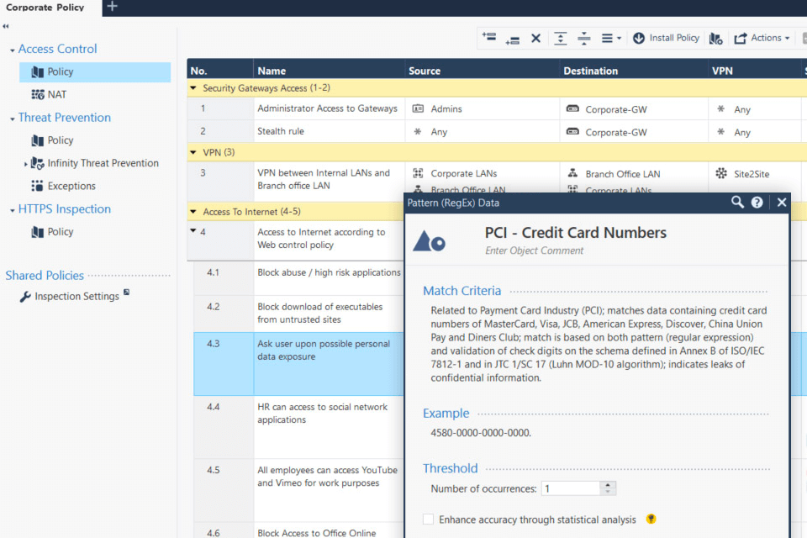Viewport: 807px width, 538px height.
Task: Collapse the Access To Internet section
Action: (x=193, y=212)
